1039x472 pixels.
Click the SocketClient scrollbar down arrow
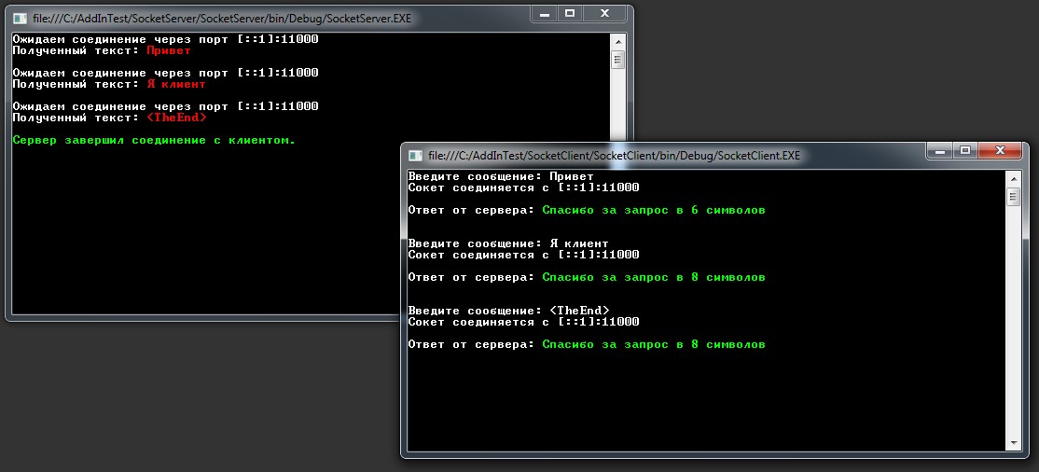pyautogui.click(x=1013, y=443)
